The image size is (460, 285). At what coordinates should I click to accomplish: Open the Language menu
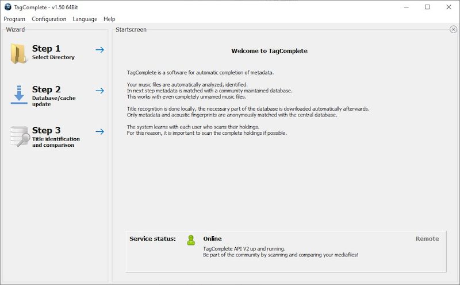click(x=85, y=19)
